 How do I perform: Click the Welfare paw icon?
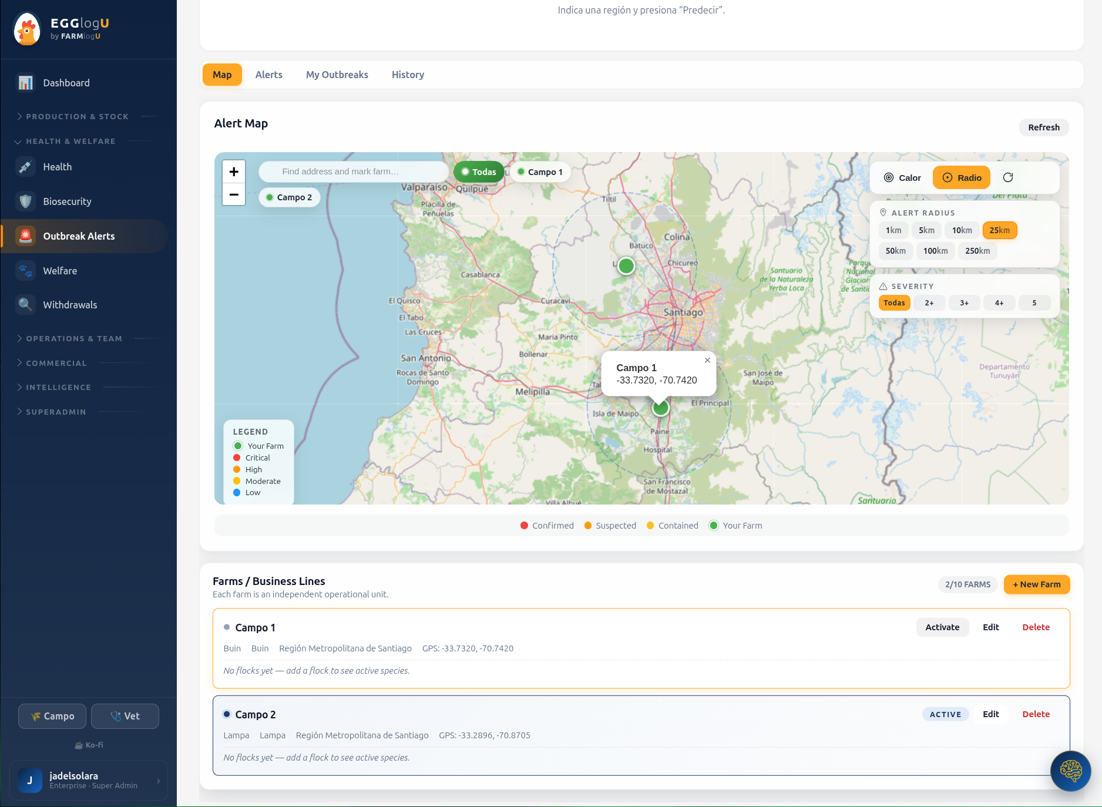point(25,271)
